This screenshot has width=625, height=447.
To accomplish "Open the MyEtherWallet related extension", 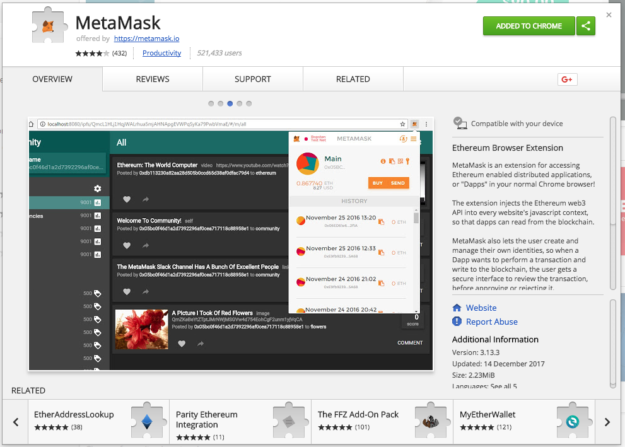I will coord(524,422).
